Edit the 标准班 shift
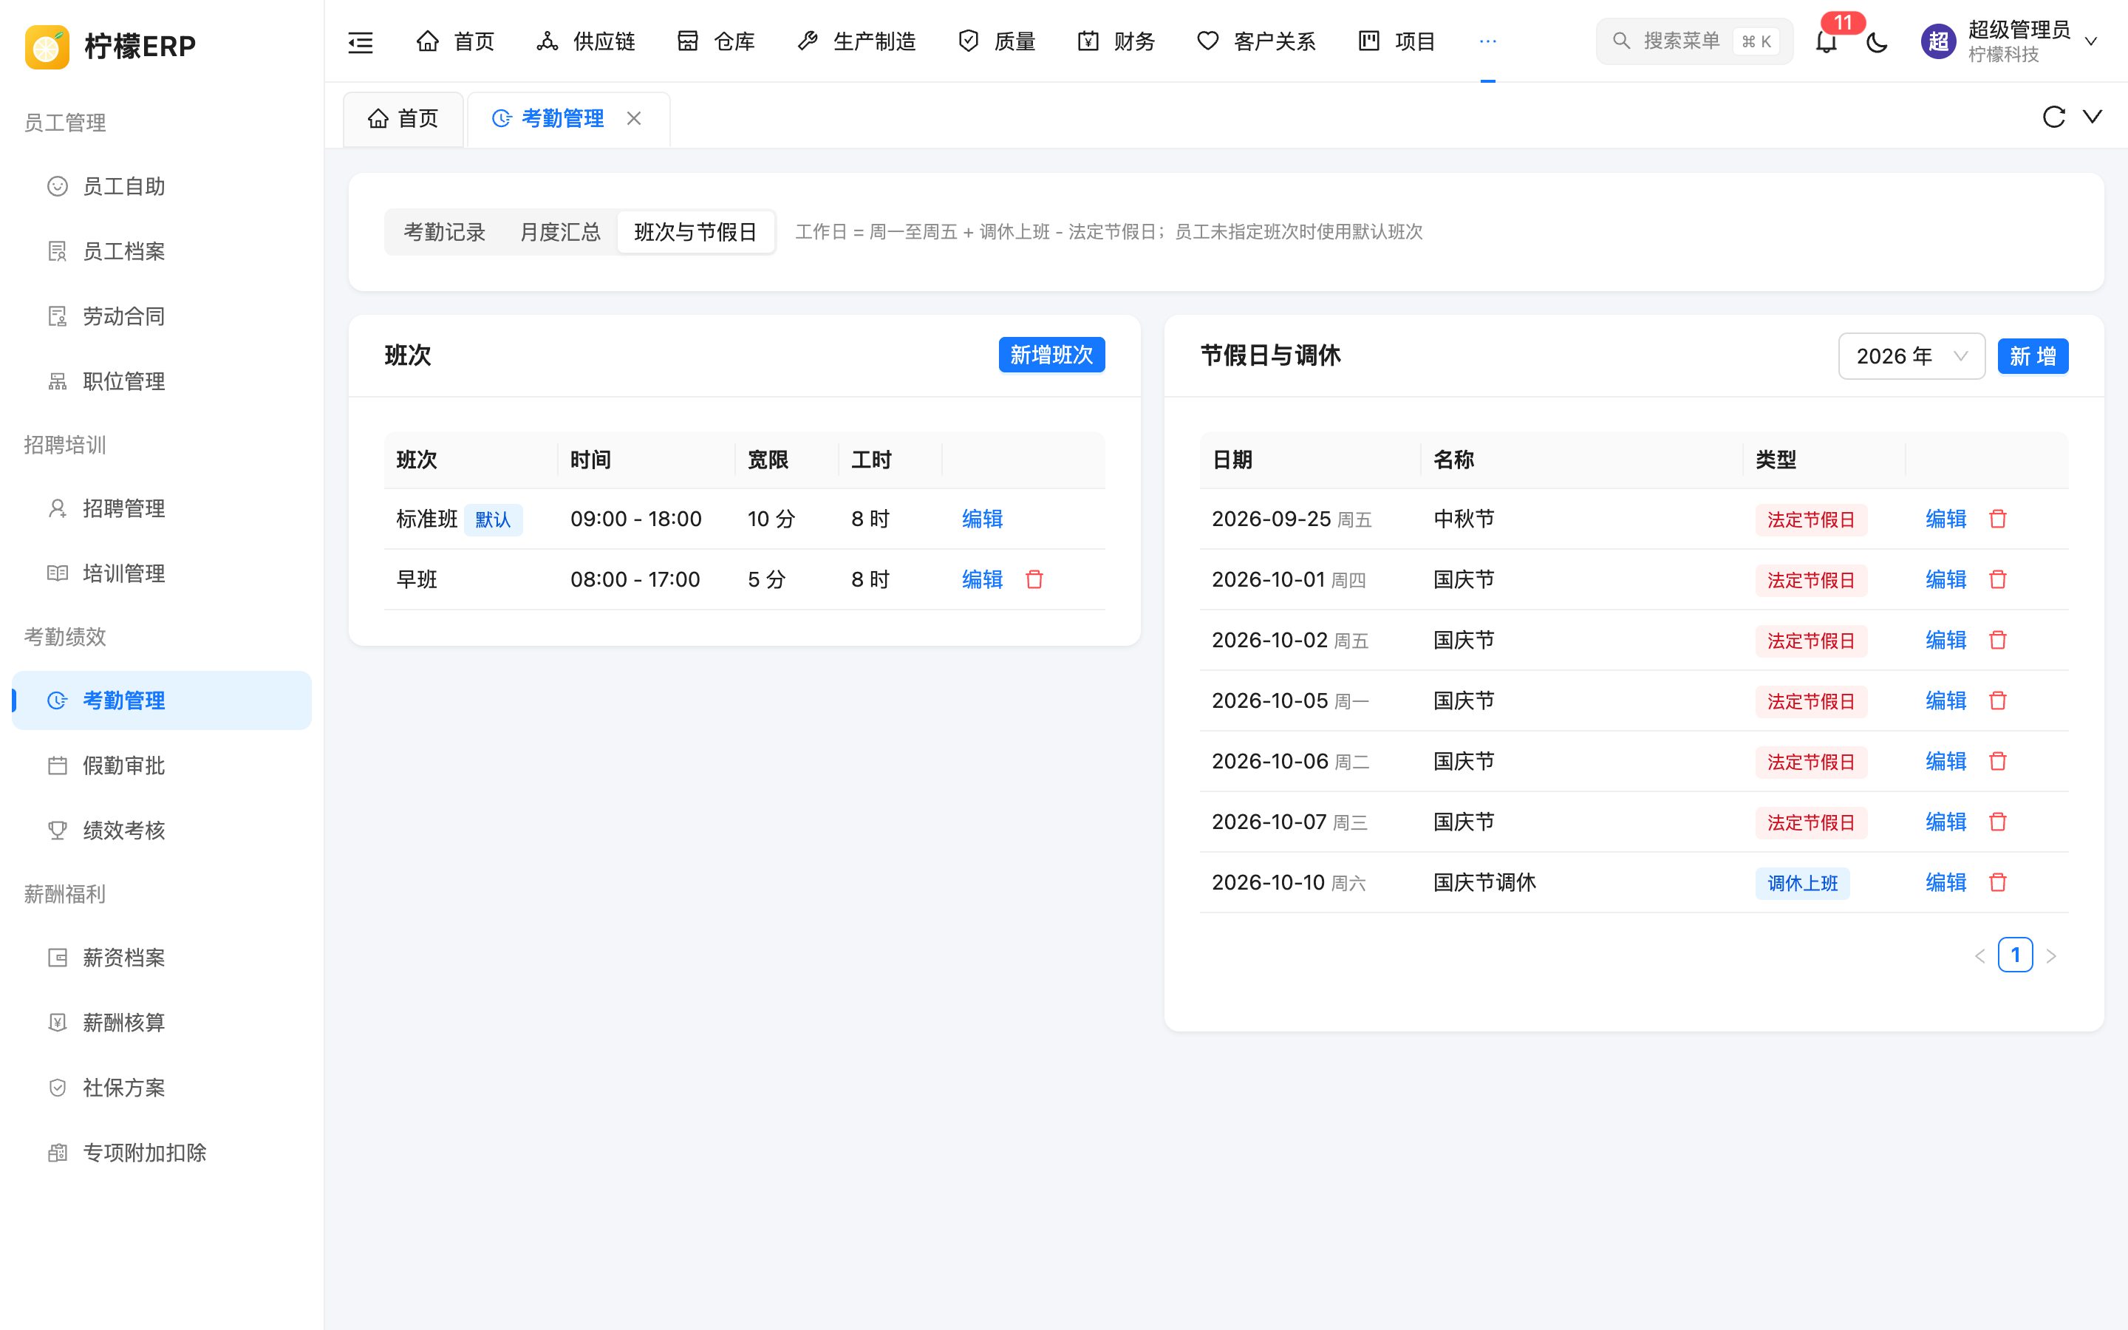This screenshot has width=2128, height=1330. point(982,518)
